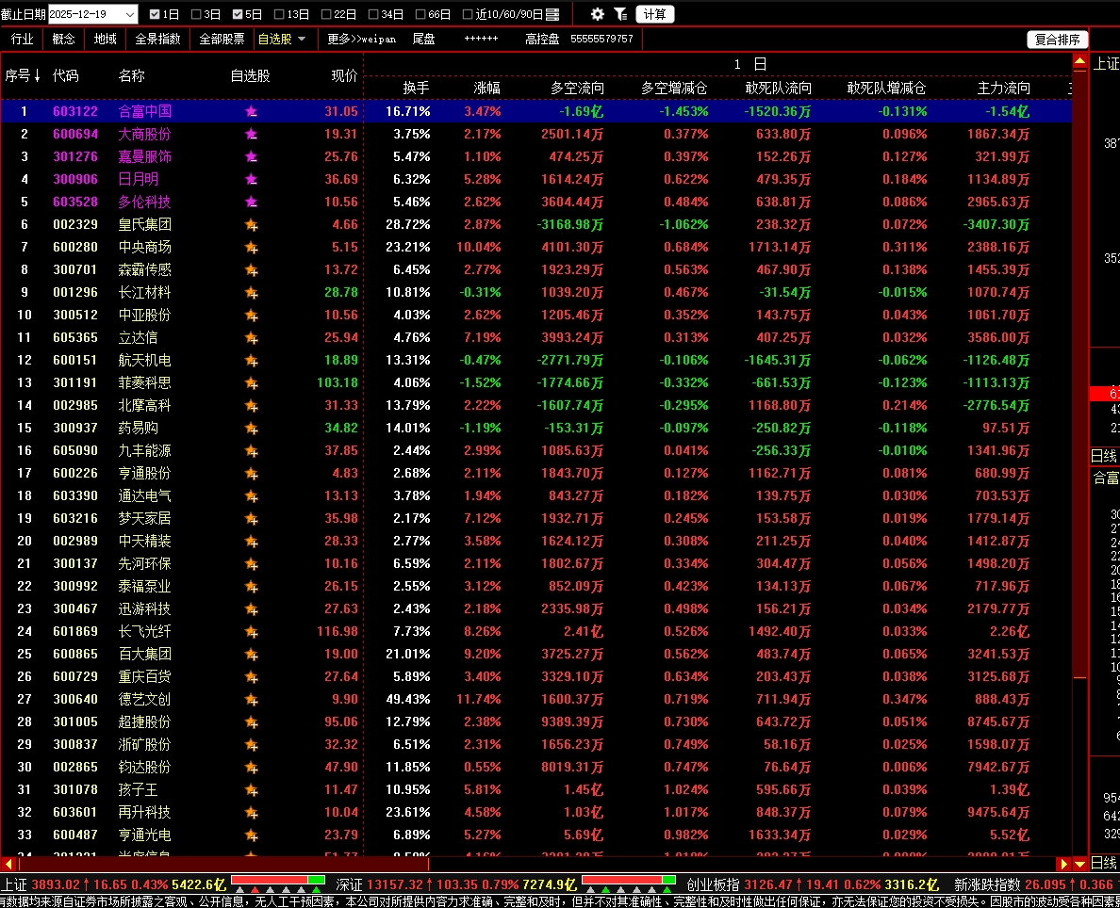Image resolution: width=1120 pixels, height=908 pixels.
Task: Open the 截止日期 date dropdown
Action: [130, 14]
